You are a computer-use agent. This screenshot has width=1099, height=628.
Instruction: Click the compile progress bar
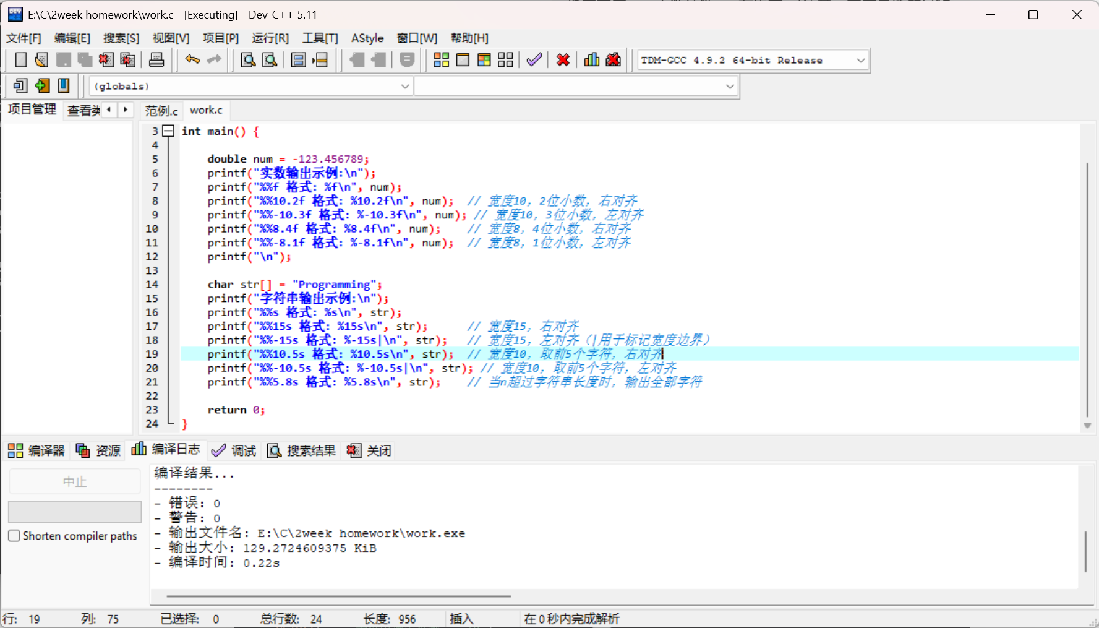click(75, 512)
